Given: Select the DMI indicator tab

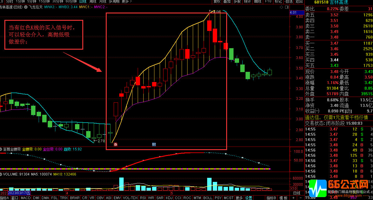Looking at the screenshot, I should (x=36, y=198).
